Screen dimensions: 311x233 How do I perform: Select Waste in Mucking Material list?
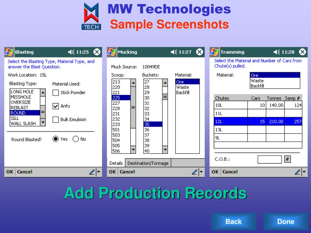[187, 87]
